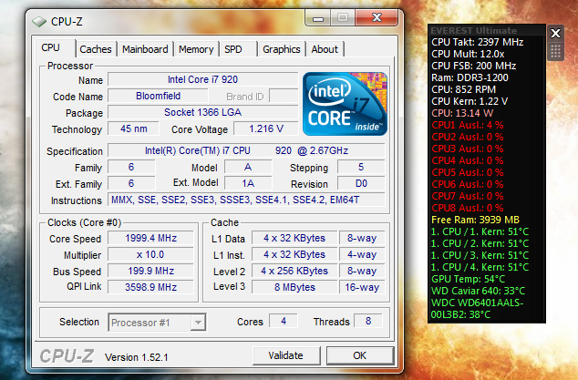The width and height of the screenshot is (578, 380).
Task: Switch to the Caches tab
Action: click(96, 49)
